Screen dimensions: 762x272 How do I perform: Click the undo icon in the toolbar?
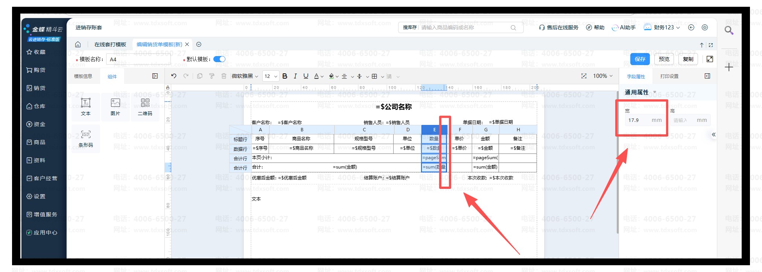173,76
